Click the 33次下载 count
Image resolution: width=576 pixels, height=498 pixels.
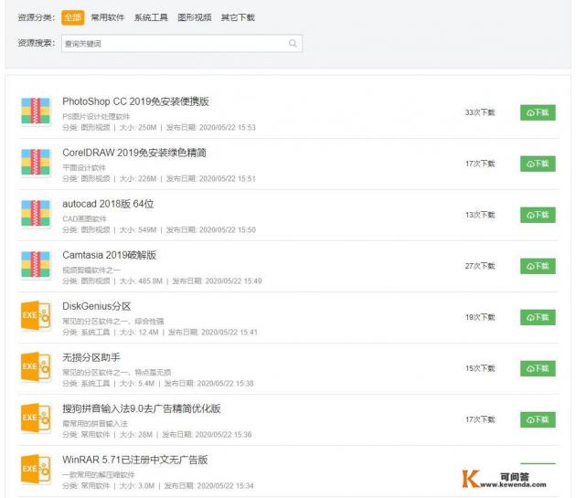(x=480, y=112)
